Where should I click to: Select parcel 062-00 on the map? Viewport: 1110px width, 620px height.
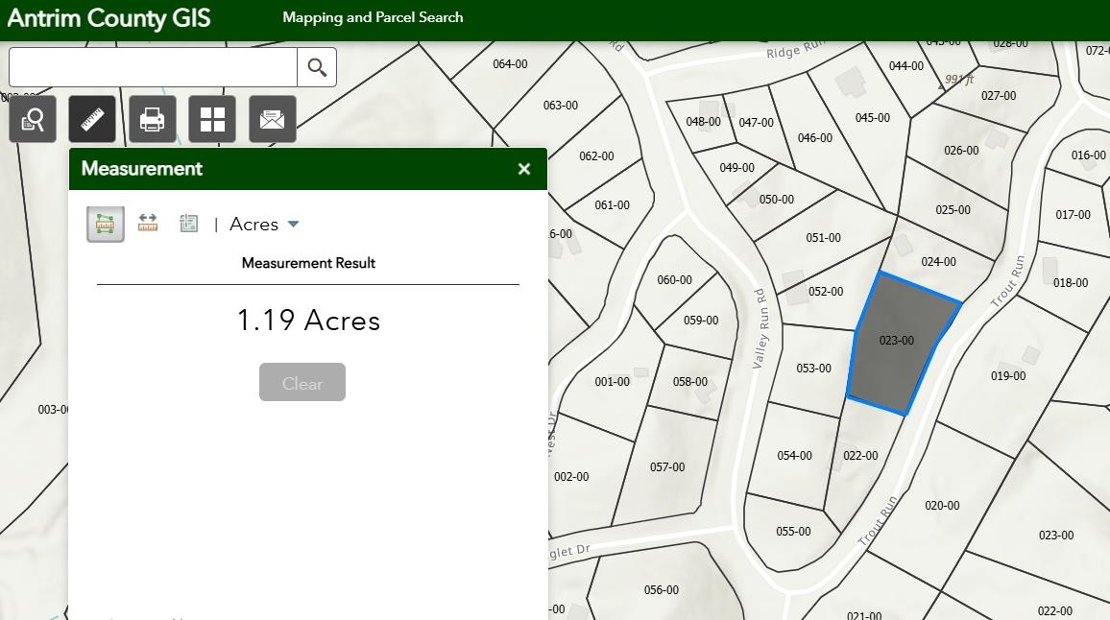pyautogui.click(x=596, y=156)
